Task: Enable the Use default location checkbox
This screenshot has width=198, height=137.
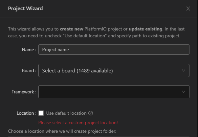Action: tap(41, 113)
